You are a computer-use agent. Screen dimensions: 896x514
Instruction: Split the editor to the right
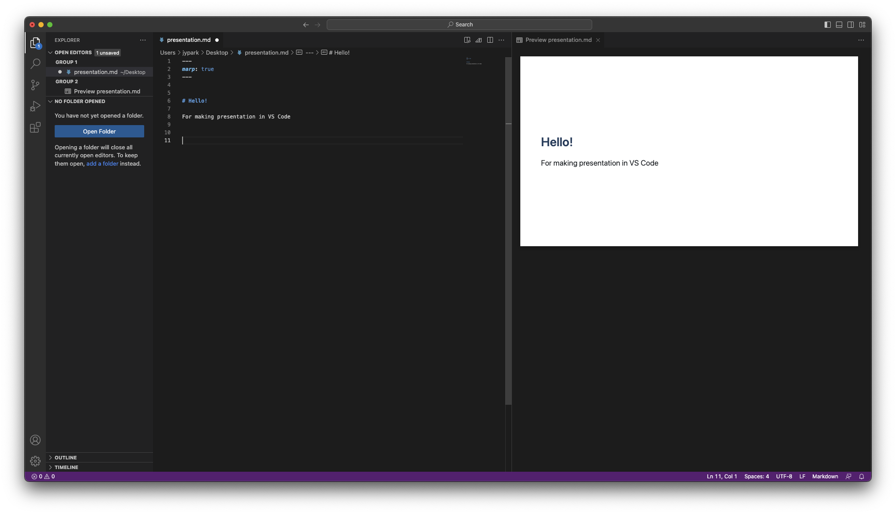[x=490, y=40]
